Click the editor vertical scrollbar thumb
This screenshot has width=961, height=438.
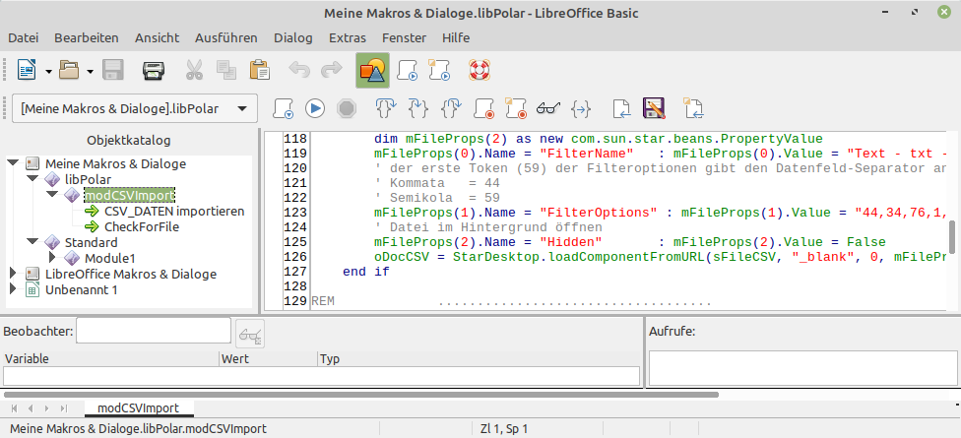[952, 237]
